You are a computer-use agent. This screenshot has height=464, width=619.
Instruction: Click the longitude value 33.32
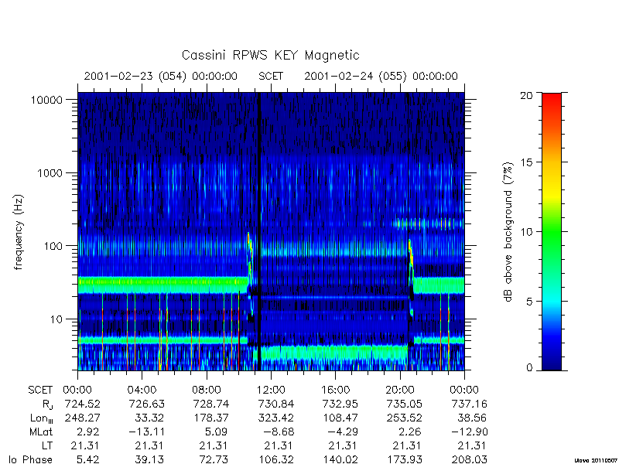coord(150,418)
